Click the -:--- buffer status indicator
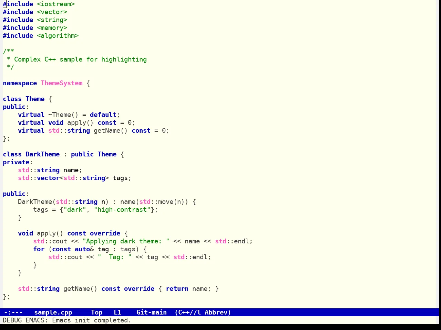 (x=13, y=312)
